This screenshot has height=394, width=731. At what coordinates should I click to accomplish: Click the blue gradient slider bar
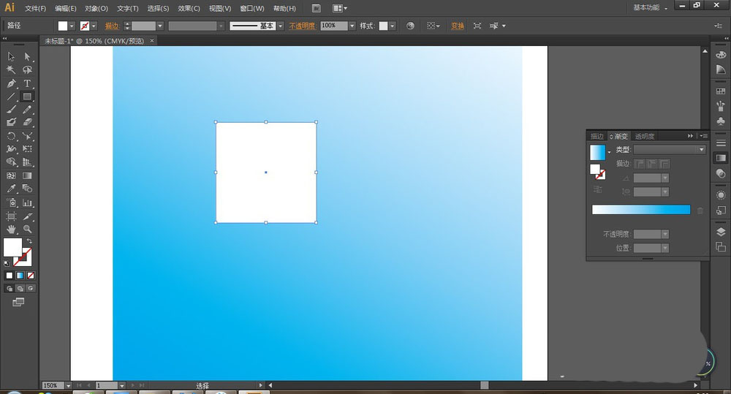click(640, 210)
